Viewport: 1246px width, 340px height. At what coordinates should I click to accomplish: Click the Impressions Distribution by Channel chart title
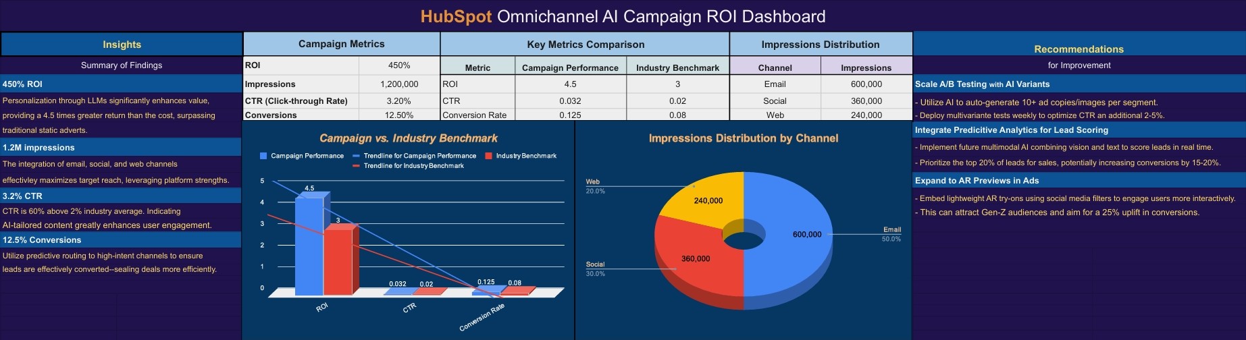[x=744, y=138]
